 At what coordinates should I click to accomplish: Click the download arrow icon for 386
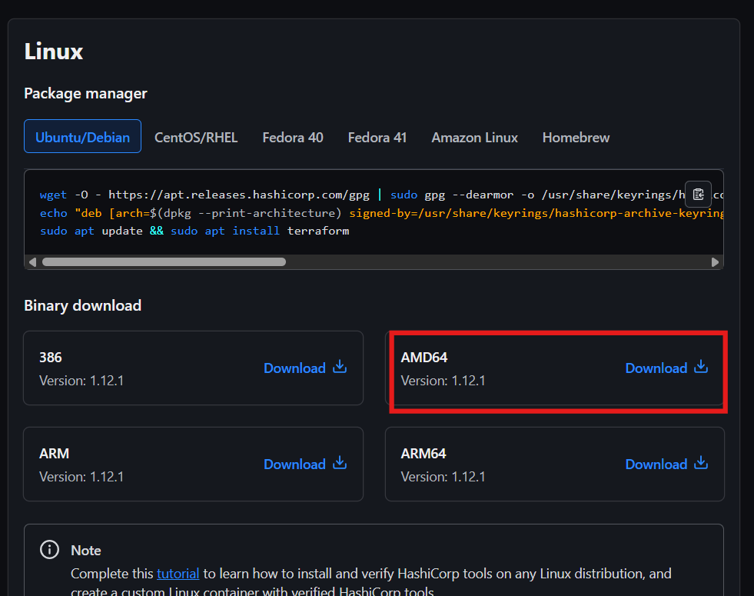click(x=340, y=367)
